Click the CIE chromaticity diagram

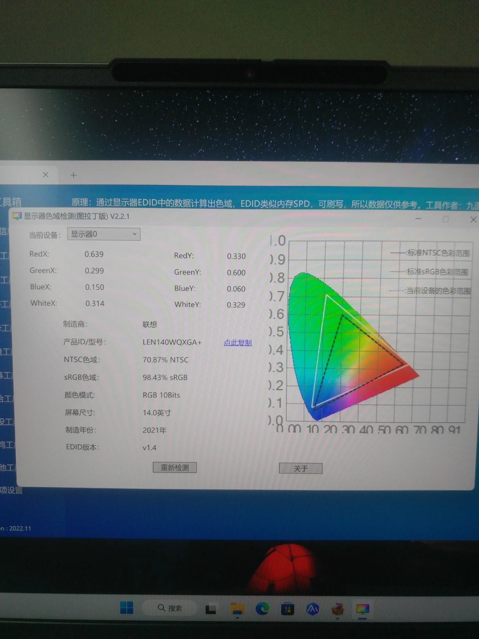[353, 346]
